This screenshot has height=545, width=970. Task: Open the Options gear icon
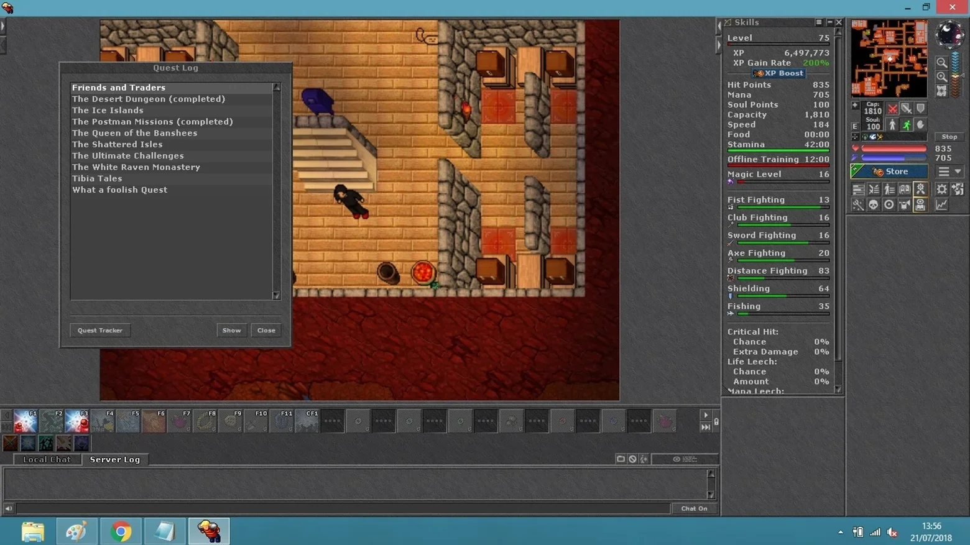point(942,190)
